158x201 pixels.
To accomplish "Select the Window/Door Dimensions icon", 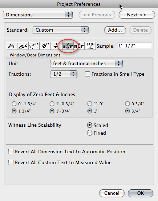I will pos(68,46).
